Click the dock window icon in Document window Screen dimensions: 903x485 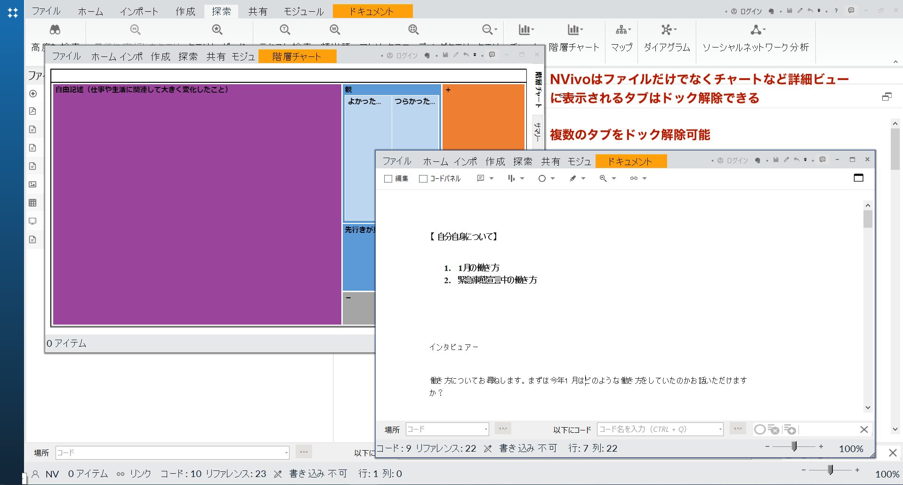click(x=859, y=177)
